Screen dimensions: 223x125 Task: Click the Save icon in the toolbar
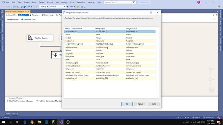click(21, 7)
